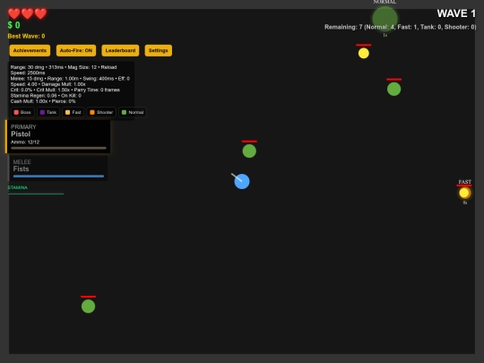484x363 pixels.
Task: Click the "Ammo: 12/12" text
Action: (x=25, y=142)
